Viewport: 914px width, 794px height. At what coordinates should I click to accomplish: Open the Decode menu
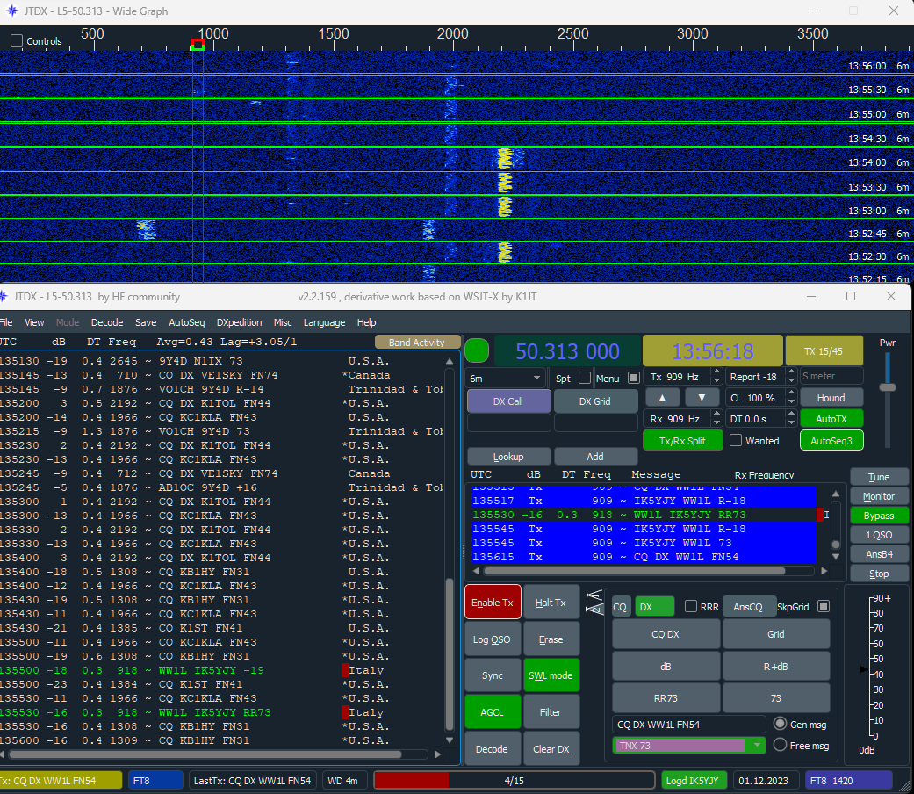coord(106,322)
